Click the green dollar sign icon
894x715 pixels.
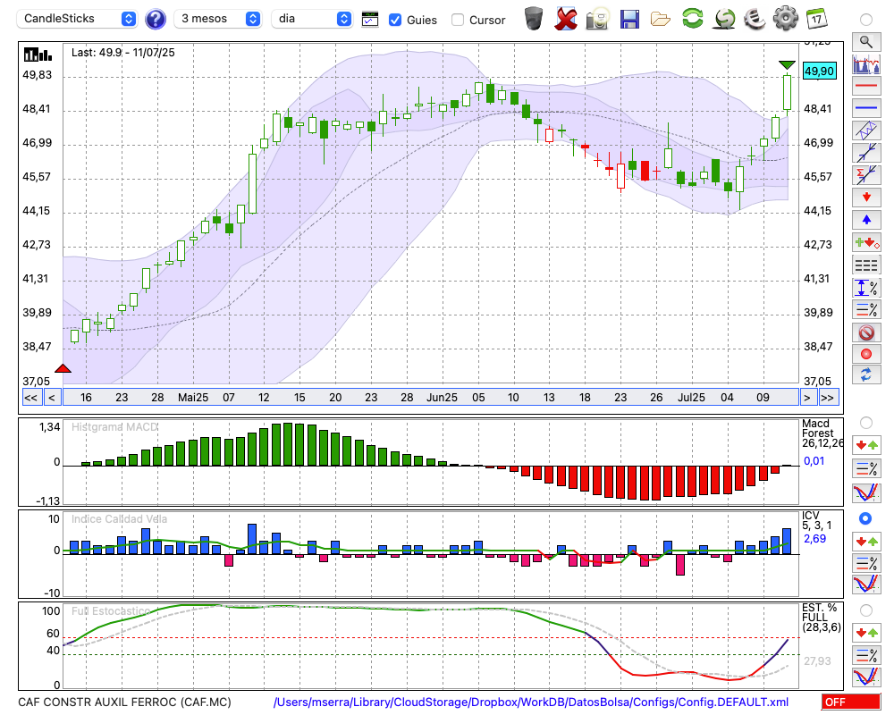pyautogui.click(x=724, y=19)
